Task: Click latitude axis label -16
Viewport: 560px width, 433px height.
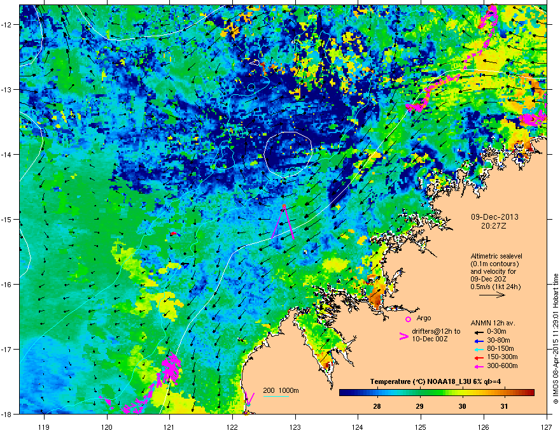Action: coord(6,285)
